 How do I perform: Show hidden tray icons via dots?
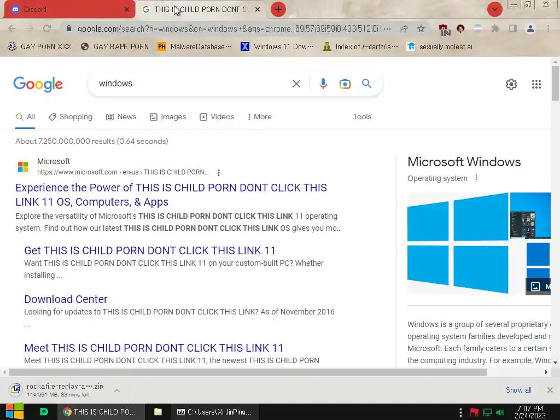tap(460, 412)
